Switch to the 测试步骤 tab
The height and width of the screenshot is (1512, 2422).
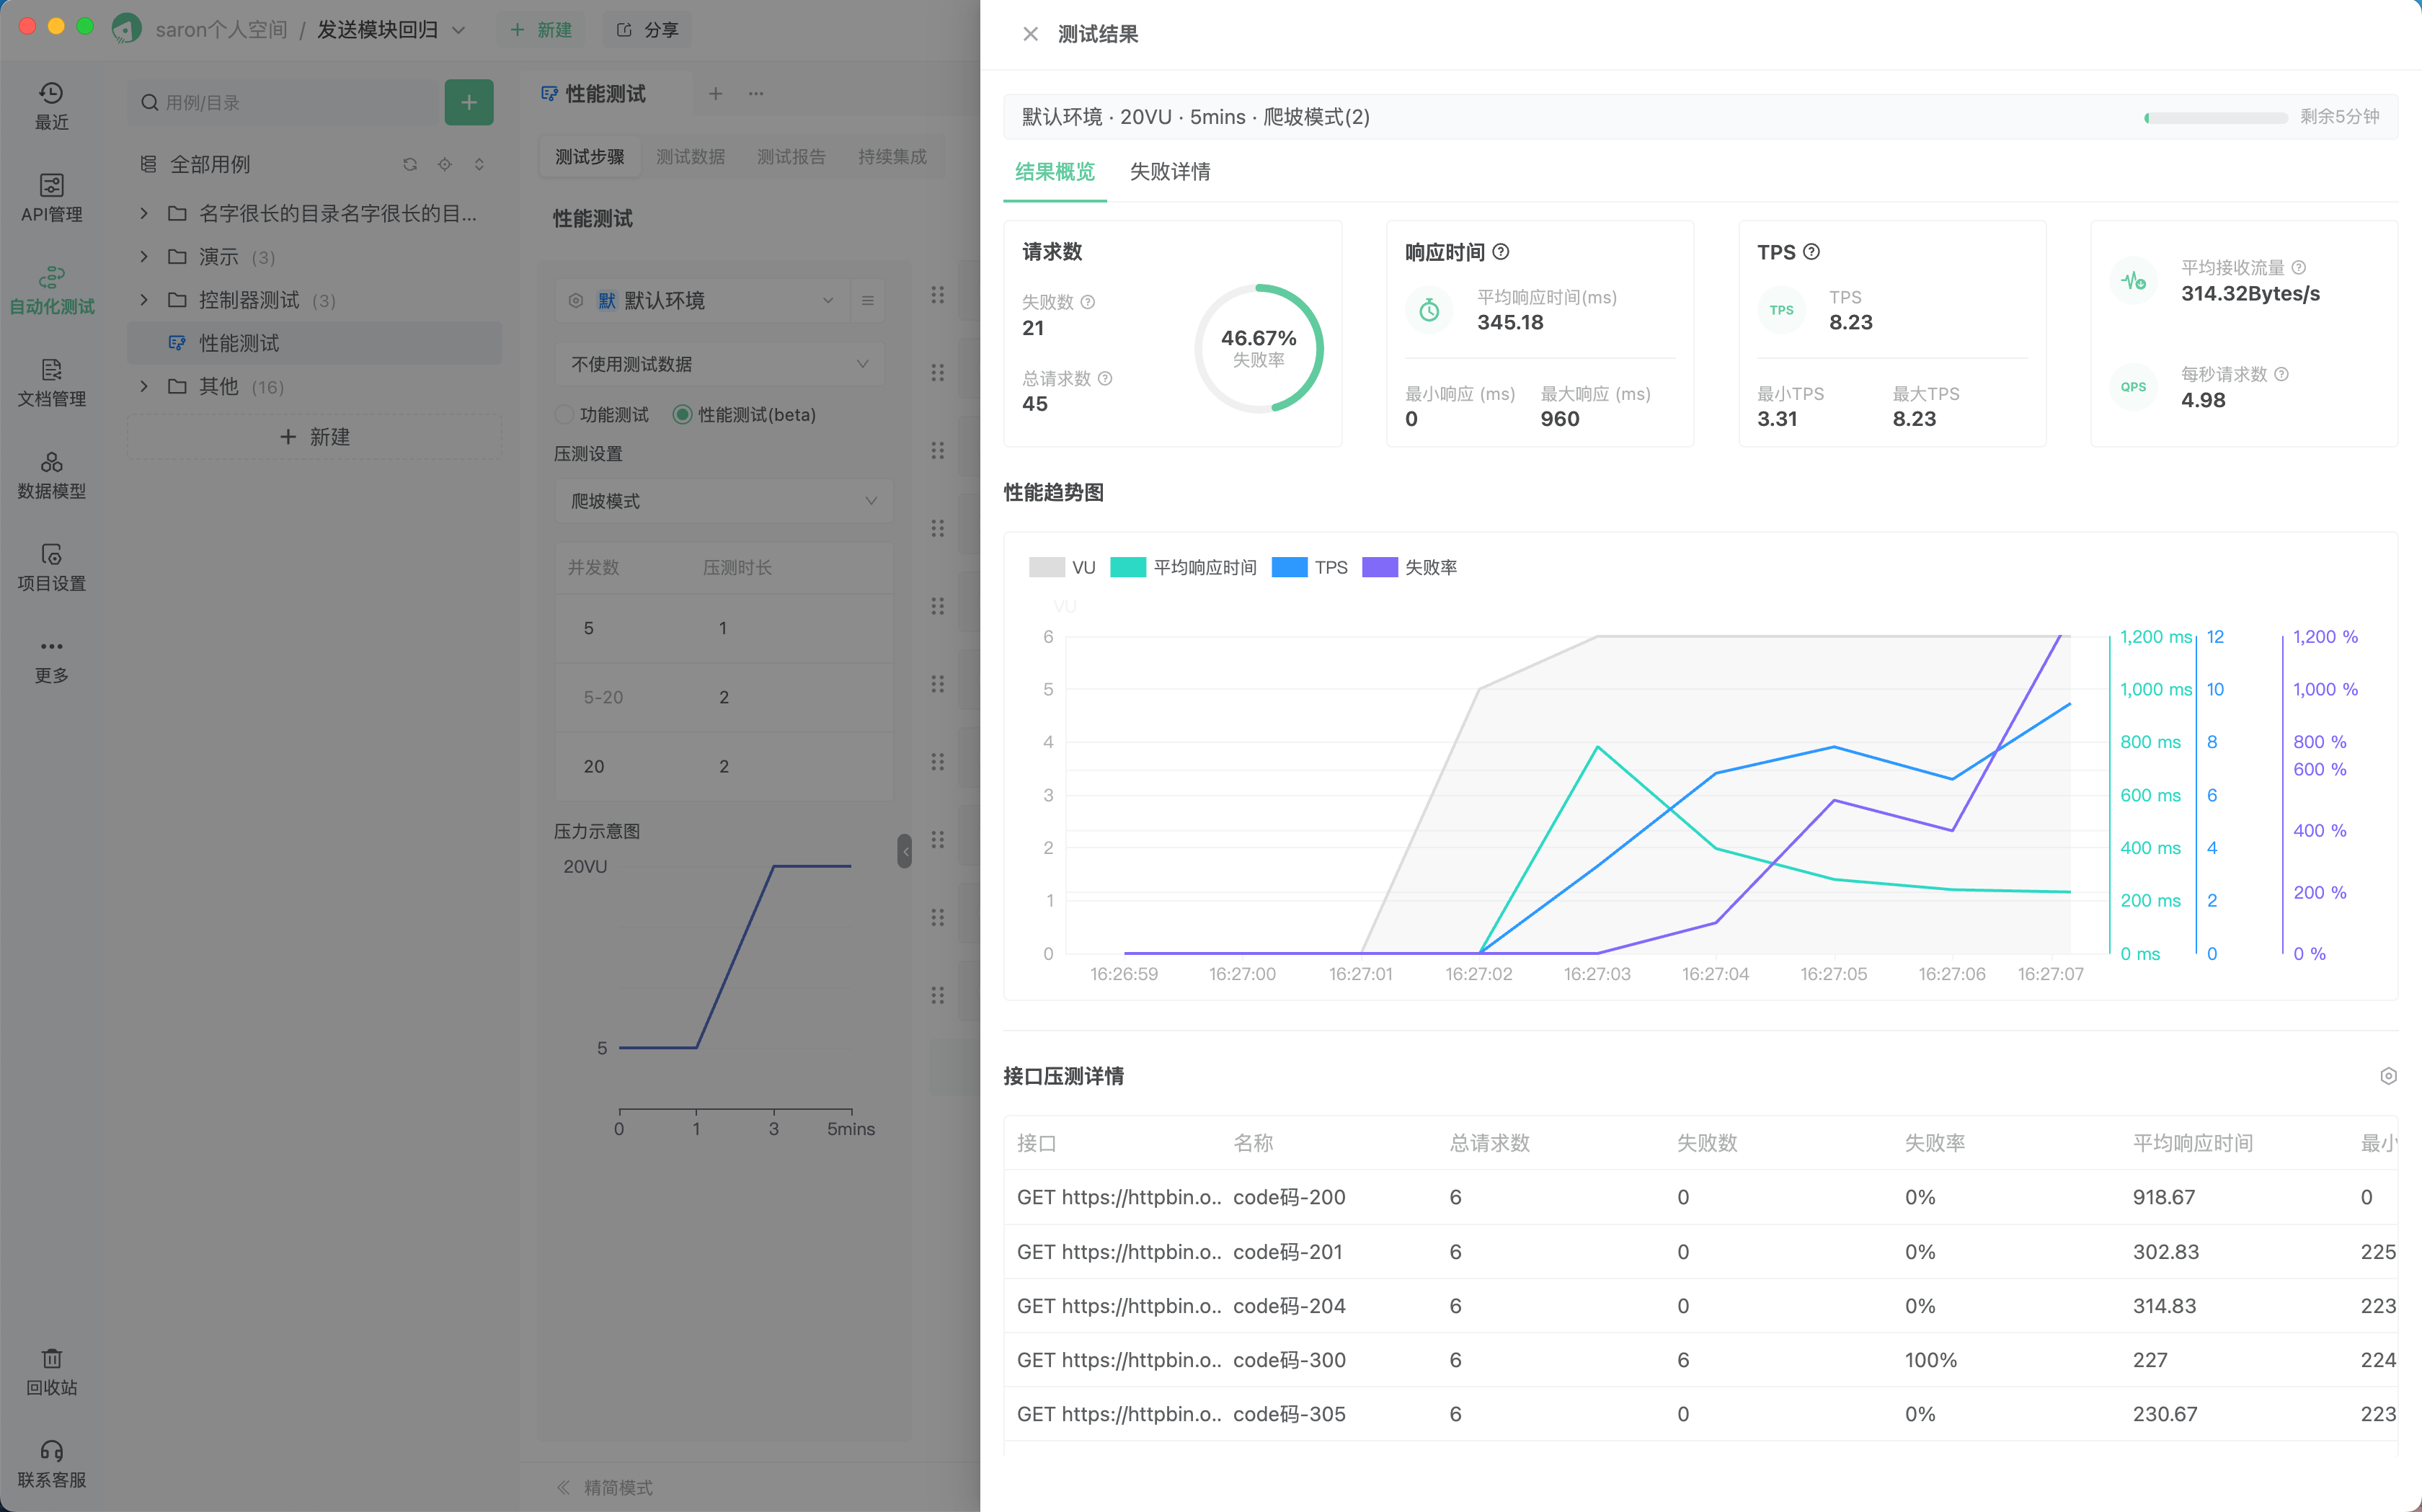coord(590,157)
